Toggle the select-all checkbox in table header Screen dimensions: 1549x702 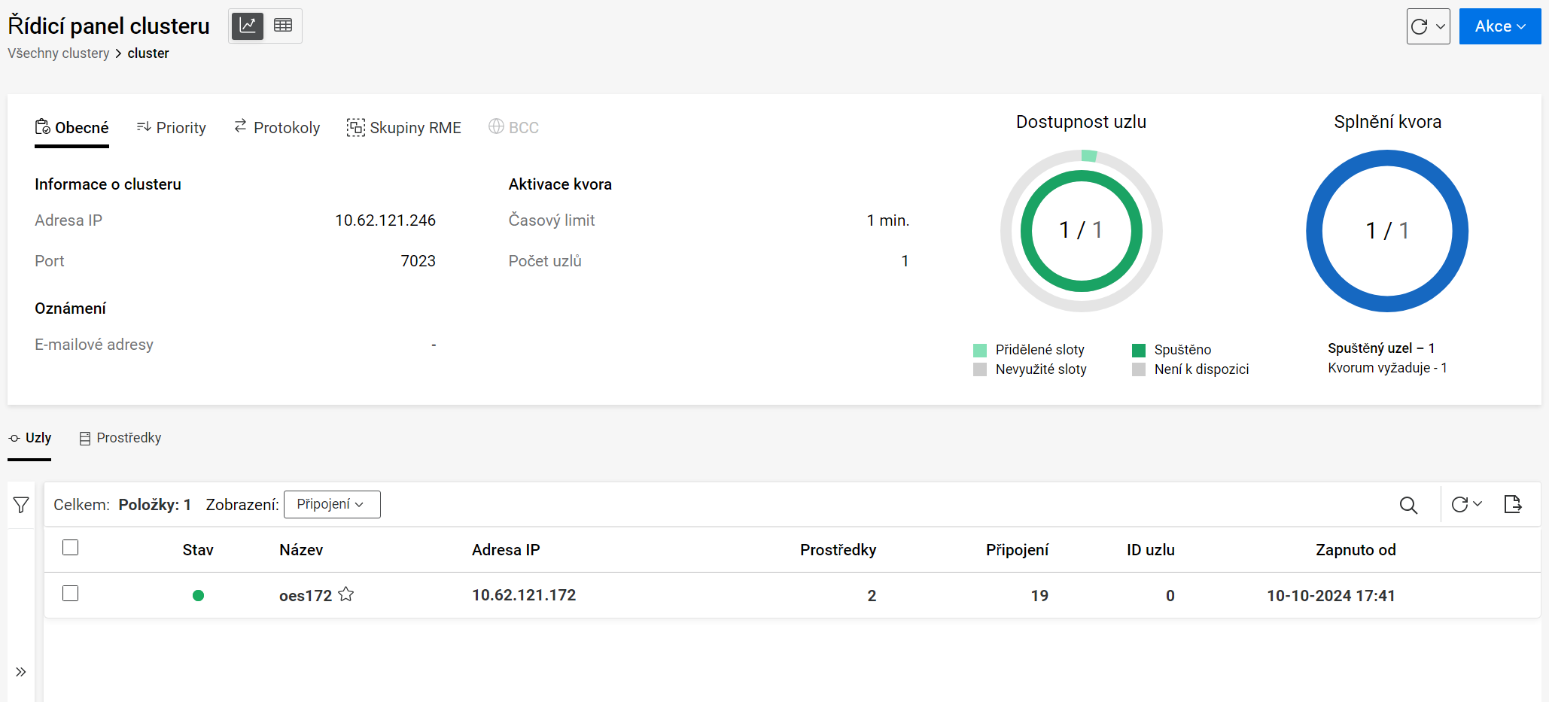tap(71, 548)
